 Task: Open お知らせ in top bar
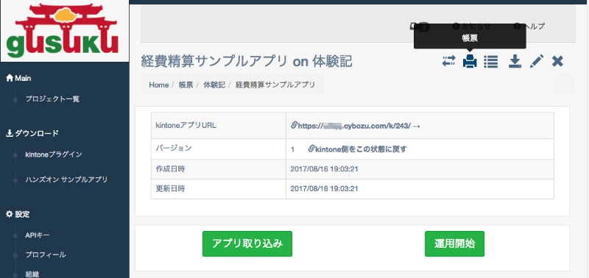point(472,26)
